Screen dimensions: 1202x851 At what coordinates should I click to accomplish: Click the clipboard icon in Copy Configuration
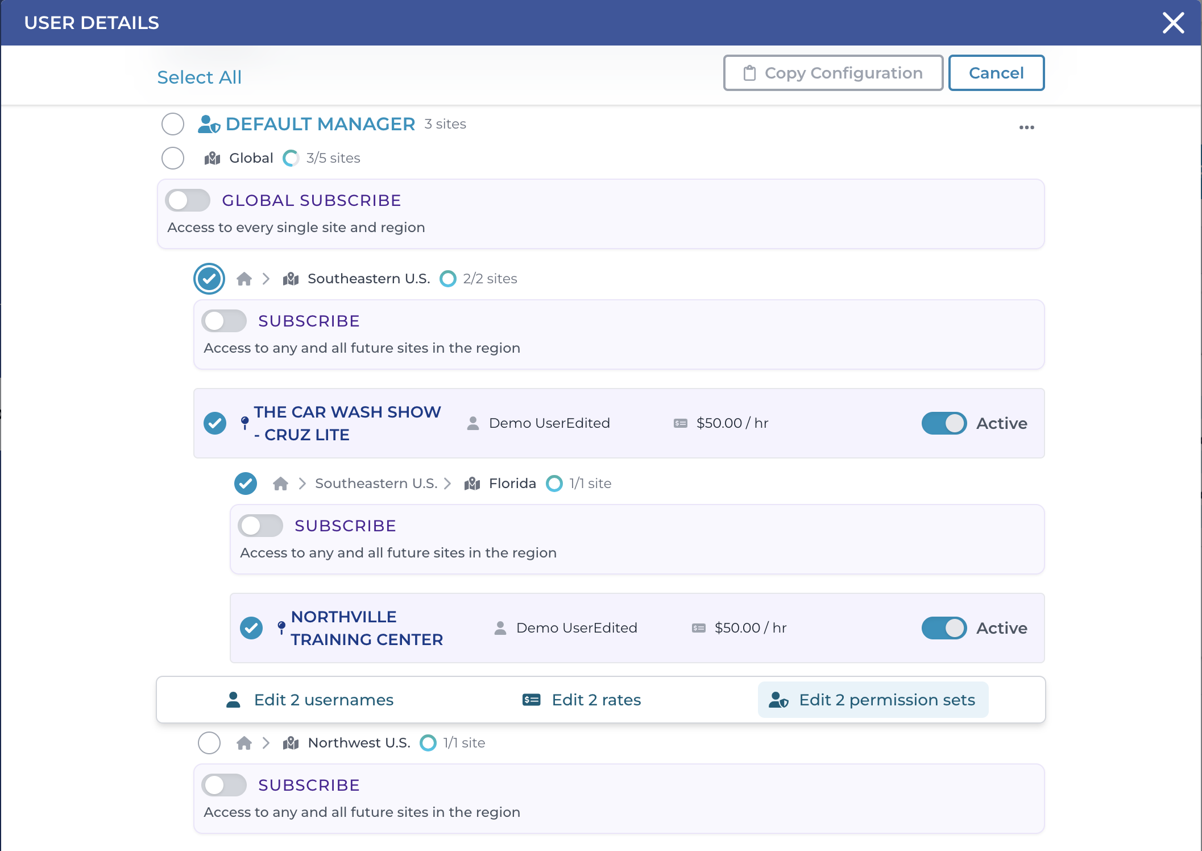[x=749, y=73]
